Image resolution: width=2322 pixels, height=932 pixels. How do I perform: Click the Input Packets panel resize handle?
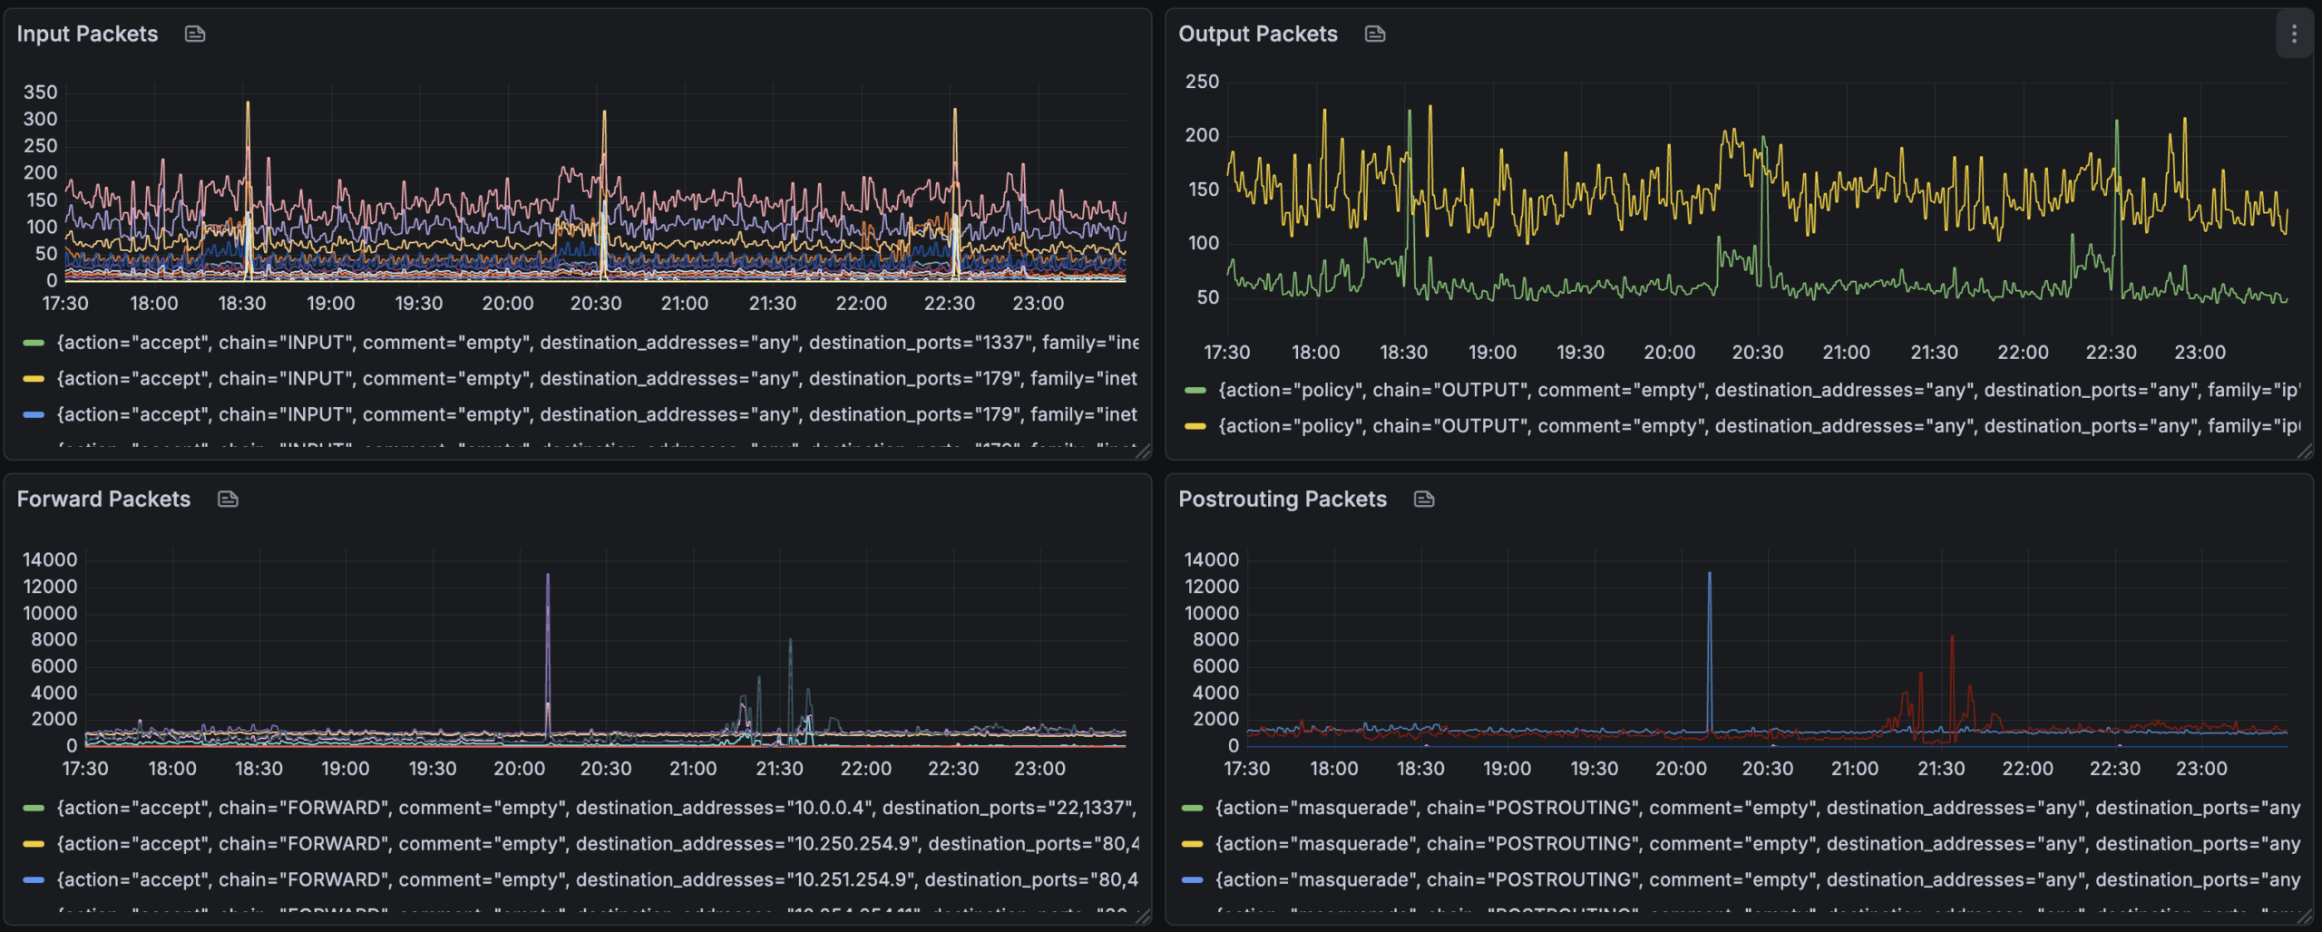(1143, 451)
